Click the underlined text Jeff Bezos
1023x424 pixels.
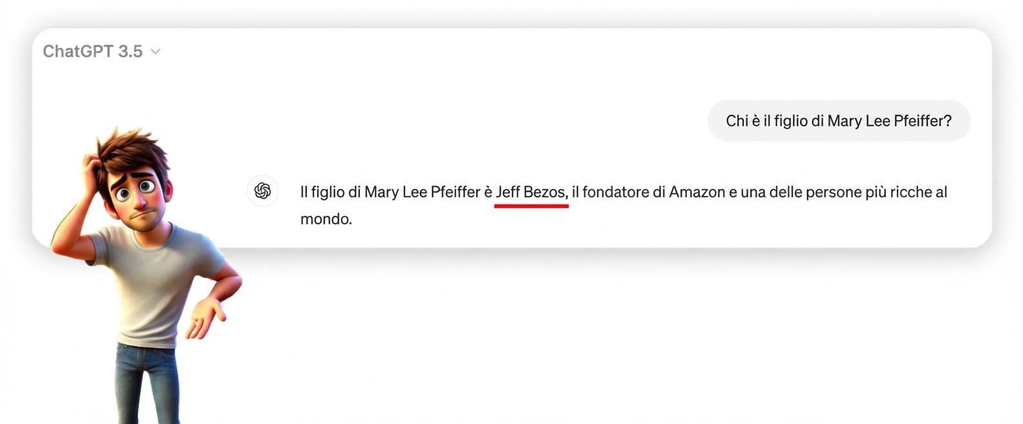click(531, 191)
